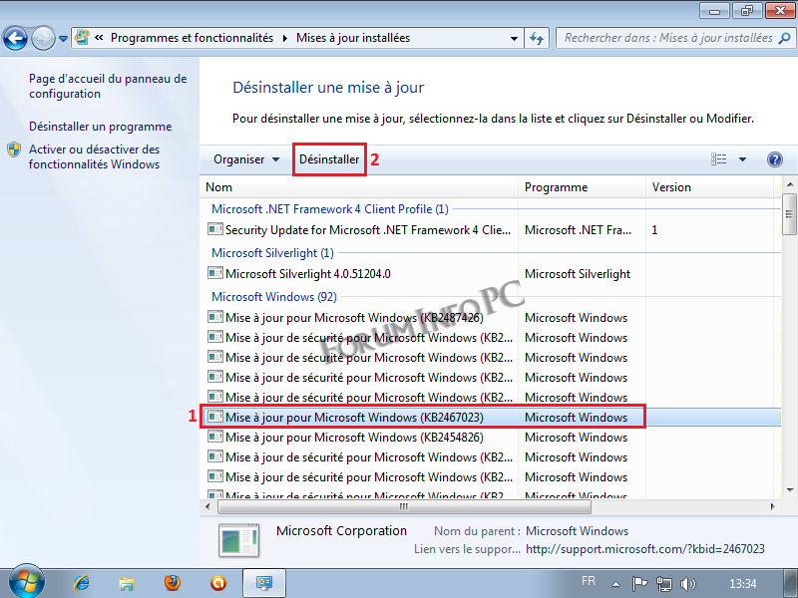Select update KB2454826 row
The height and width of the screenshot is (598, 798).
(491, 438)
